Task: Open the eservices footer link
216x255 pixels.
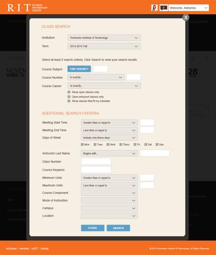Action: tap(24, 249)
